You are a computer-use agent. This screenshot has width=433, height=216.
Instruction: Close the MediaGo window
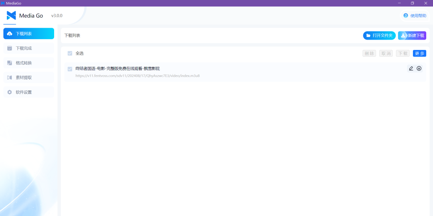tap(425, 3)
